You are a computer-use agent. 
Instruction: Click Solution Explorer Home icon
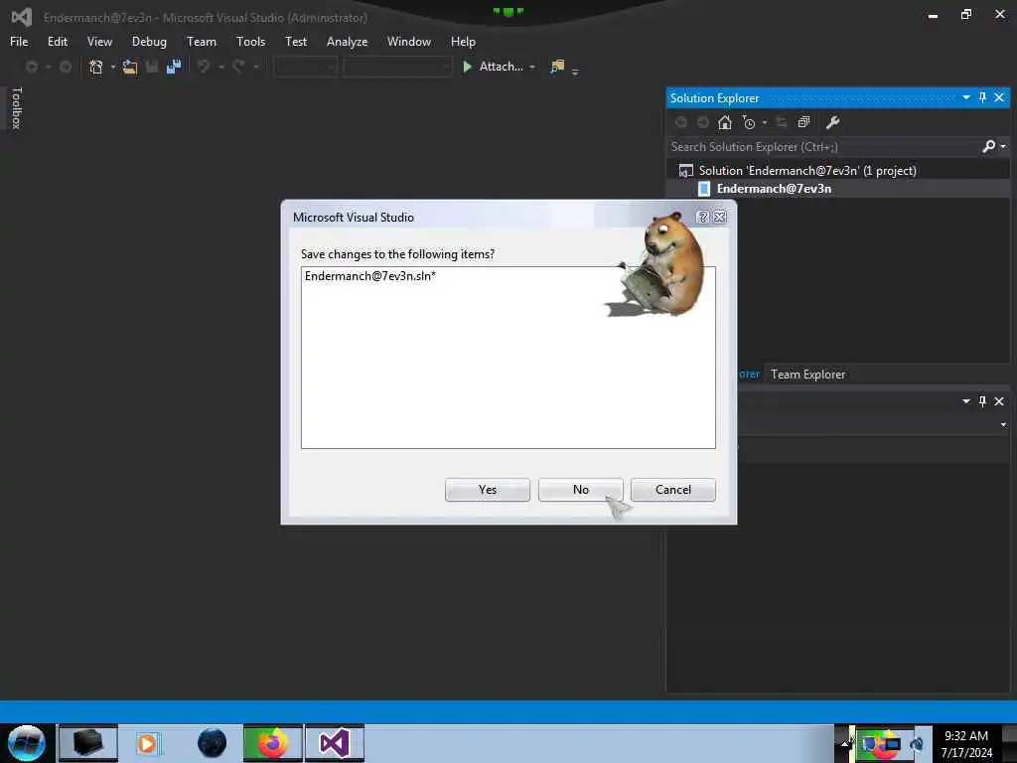tap(724, 122)
